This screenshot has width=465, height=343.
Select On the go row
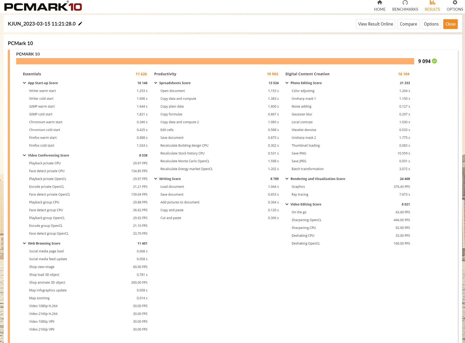pos(351,212)
